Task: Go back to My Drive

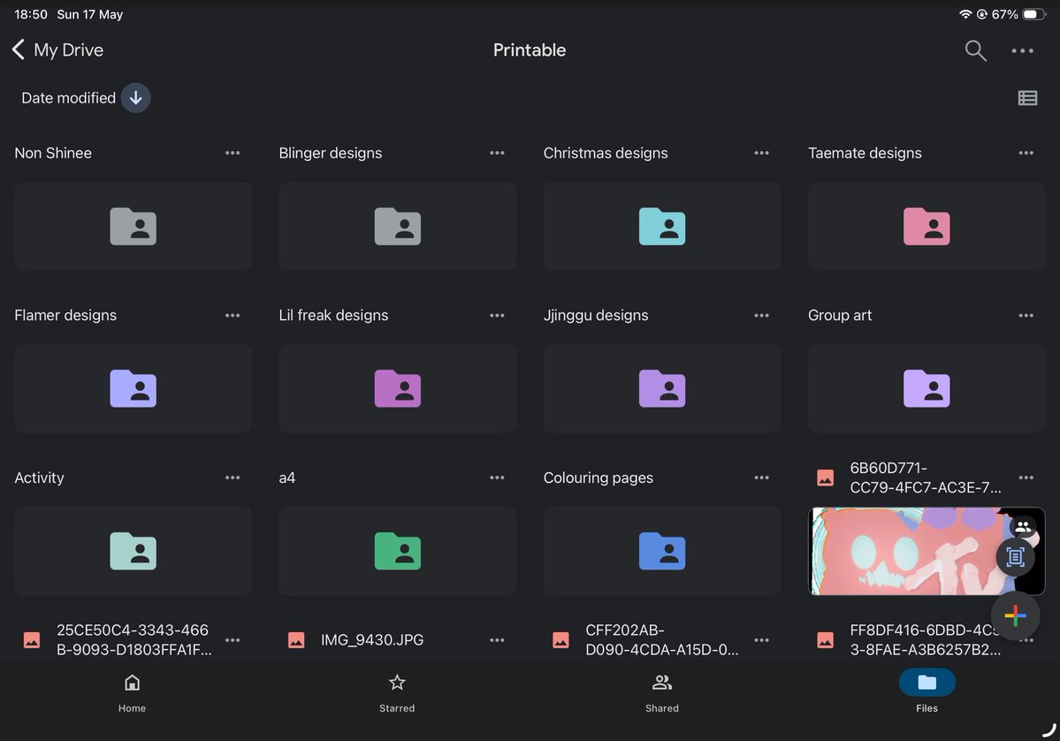Action: click(x=58, y=50)
